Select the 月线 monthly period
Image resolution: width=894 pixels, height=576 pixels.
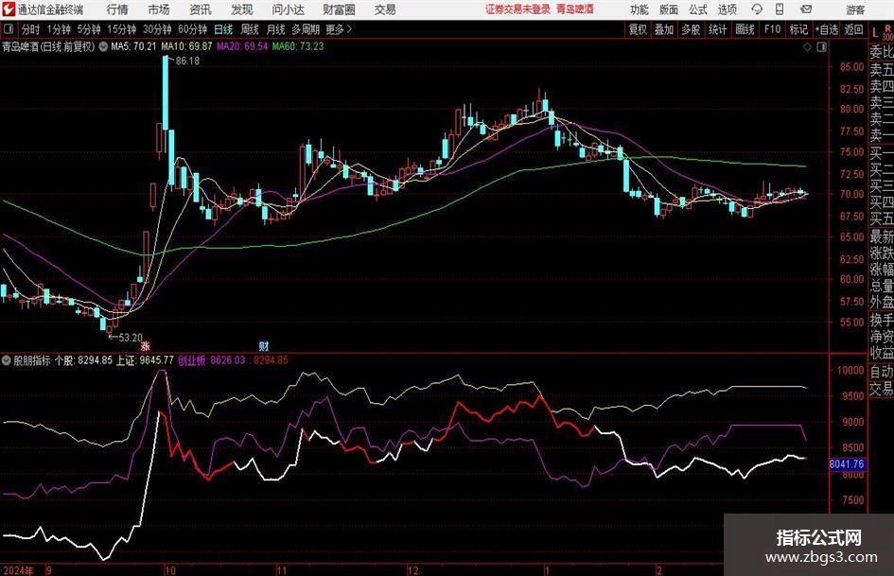click(275, 29)
